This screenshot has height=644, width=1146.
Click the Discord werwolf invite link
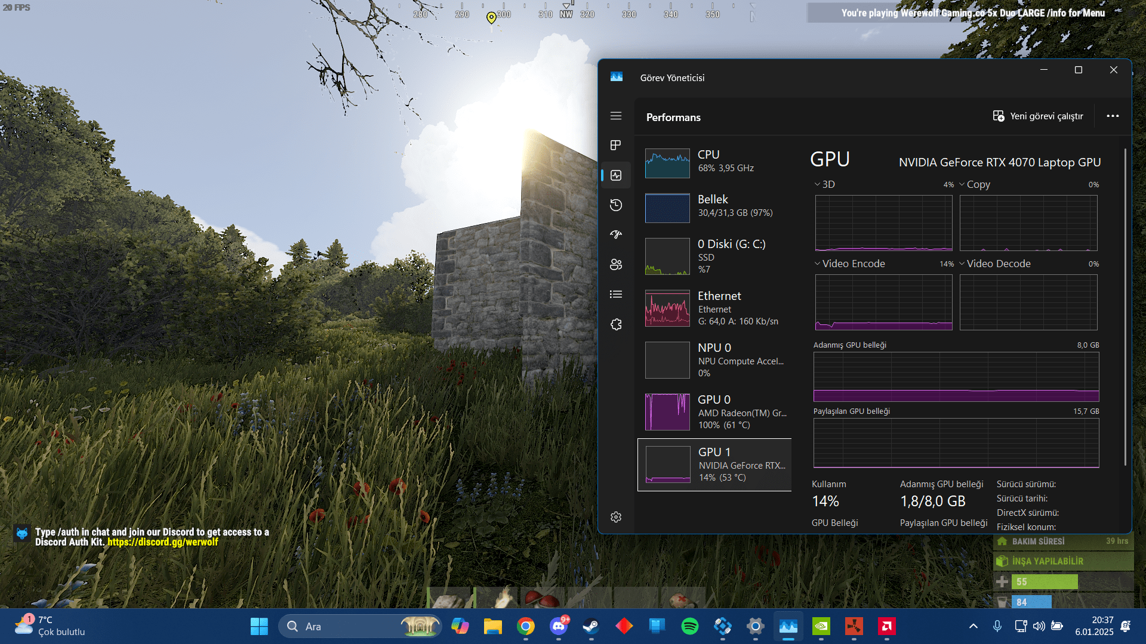click(162, 542)
